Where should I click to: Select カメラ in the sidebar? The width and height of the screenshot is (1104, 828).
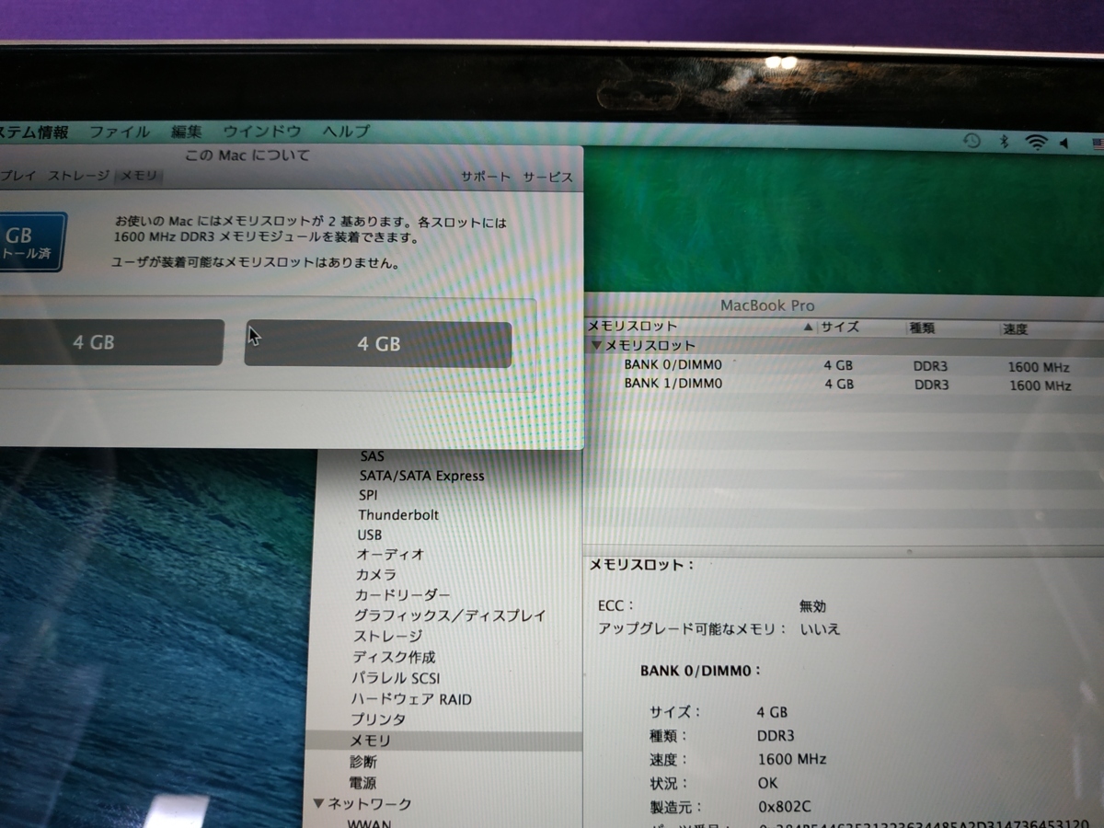coord(377,574)
